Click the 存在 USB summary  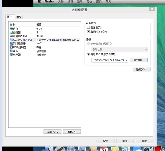point(39,47)
